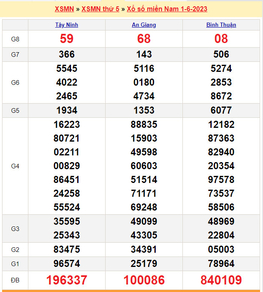Select the G5 result 1353
Image resolution: width=263 pixels, height=292 pixels.
click(144, 110)
